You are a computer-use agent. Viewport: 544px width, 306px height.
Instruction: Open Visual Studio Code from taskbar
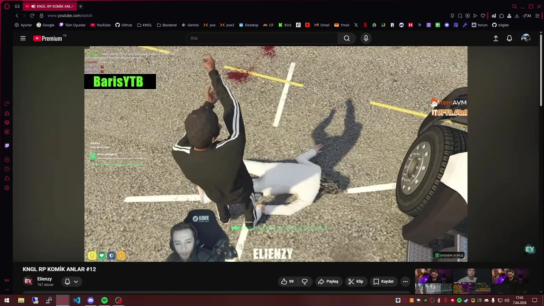(76, 300)
